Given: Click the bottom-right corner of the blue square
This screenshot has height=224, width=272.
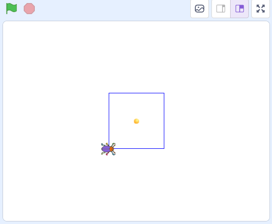Looking at the screenshot, I should point(164,148).
